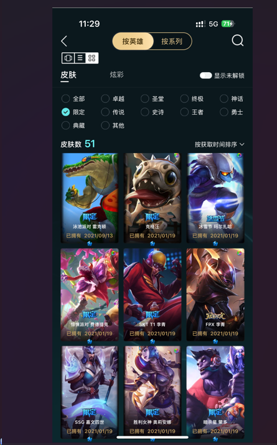Image resolution: width=277 pixels, height=445 pixels.
Task: Select the grid view icon
Action: (92, 58)
